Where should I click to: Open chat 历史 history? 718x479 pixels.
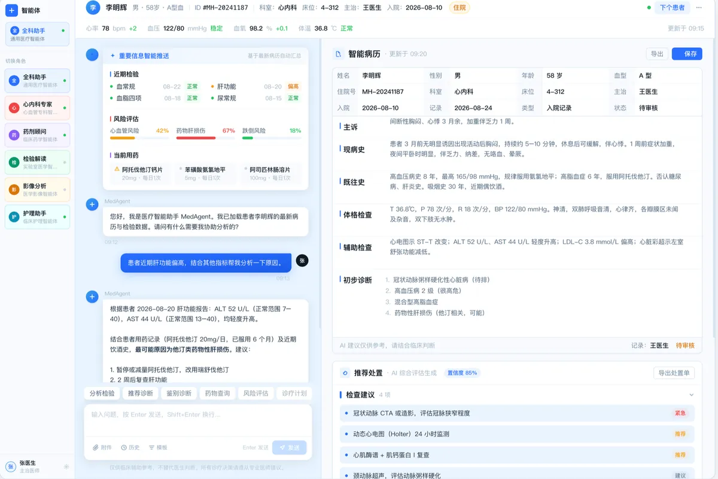(130, 447)
